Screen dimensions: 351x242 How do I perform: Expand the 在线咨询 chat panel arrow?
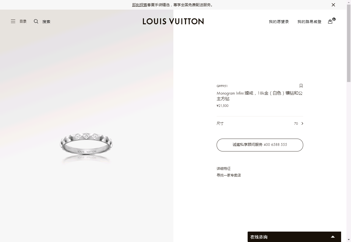pos(333,237)
